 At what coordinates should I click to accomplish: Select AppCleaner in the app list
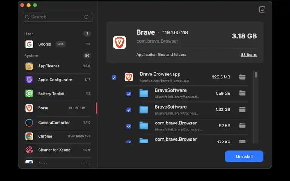pos(57,66)
